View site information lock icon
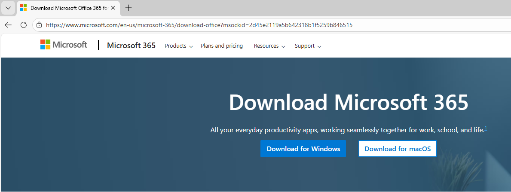 [x=39, y=25]
